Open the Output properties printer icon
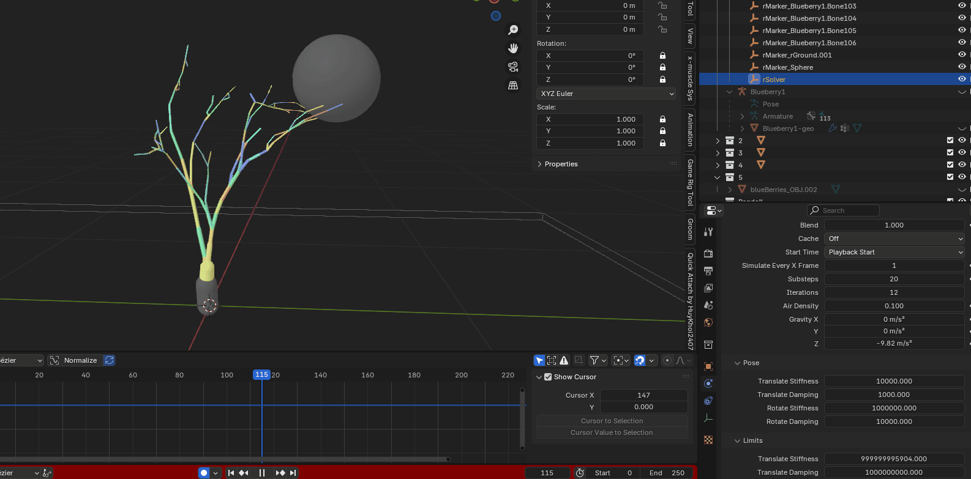Screen dimensions: 971x479 pyautogui.click(x=708, y=271)
